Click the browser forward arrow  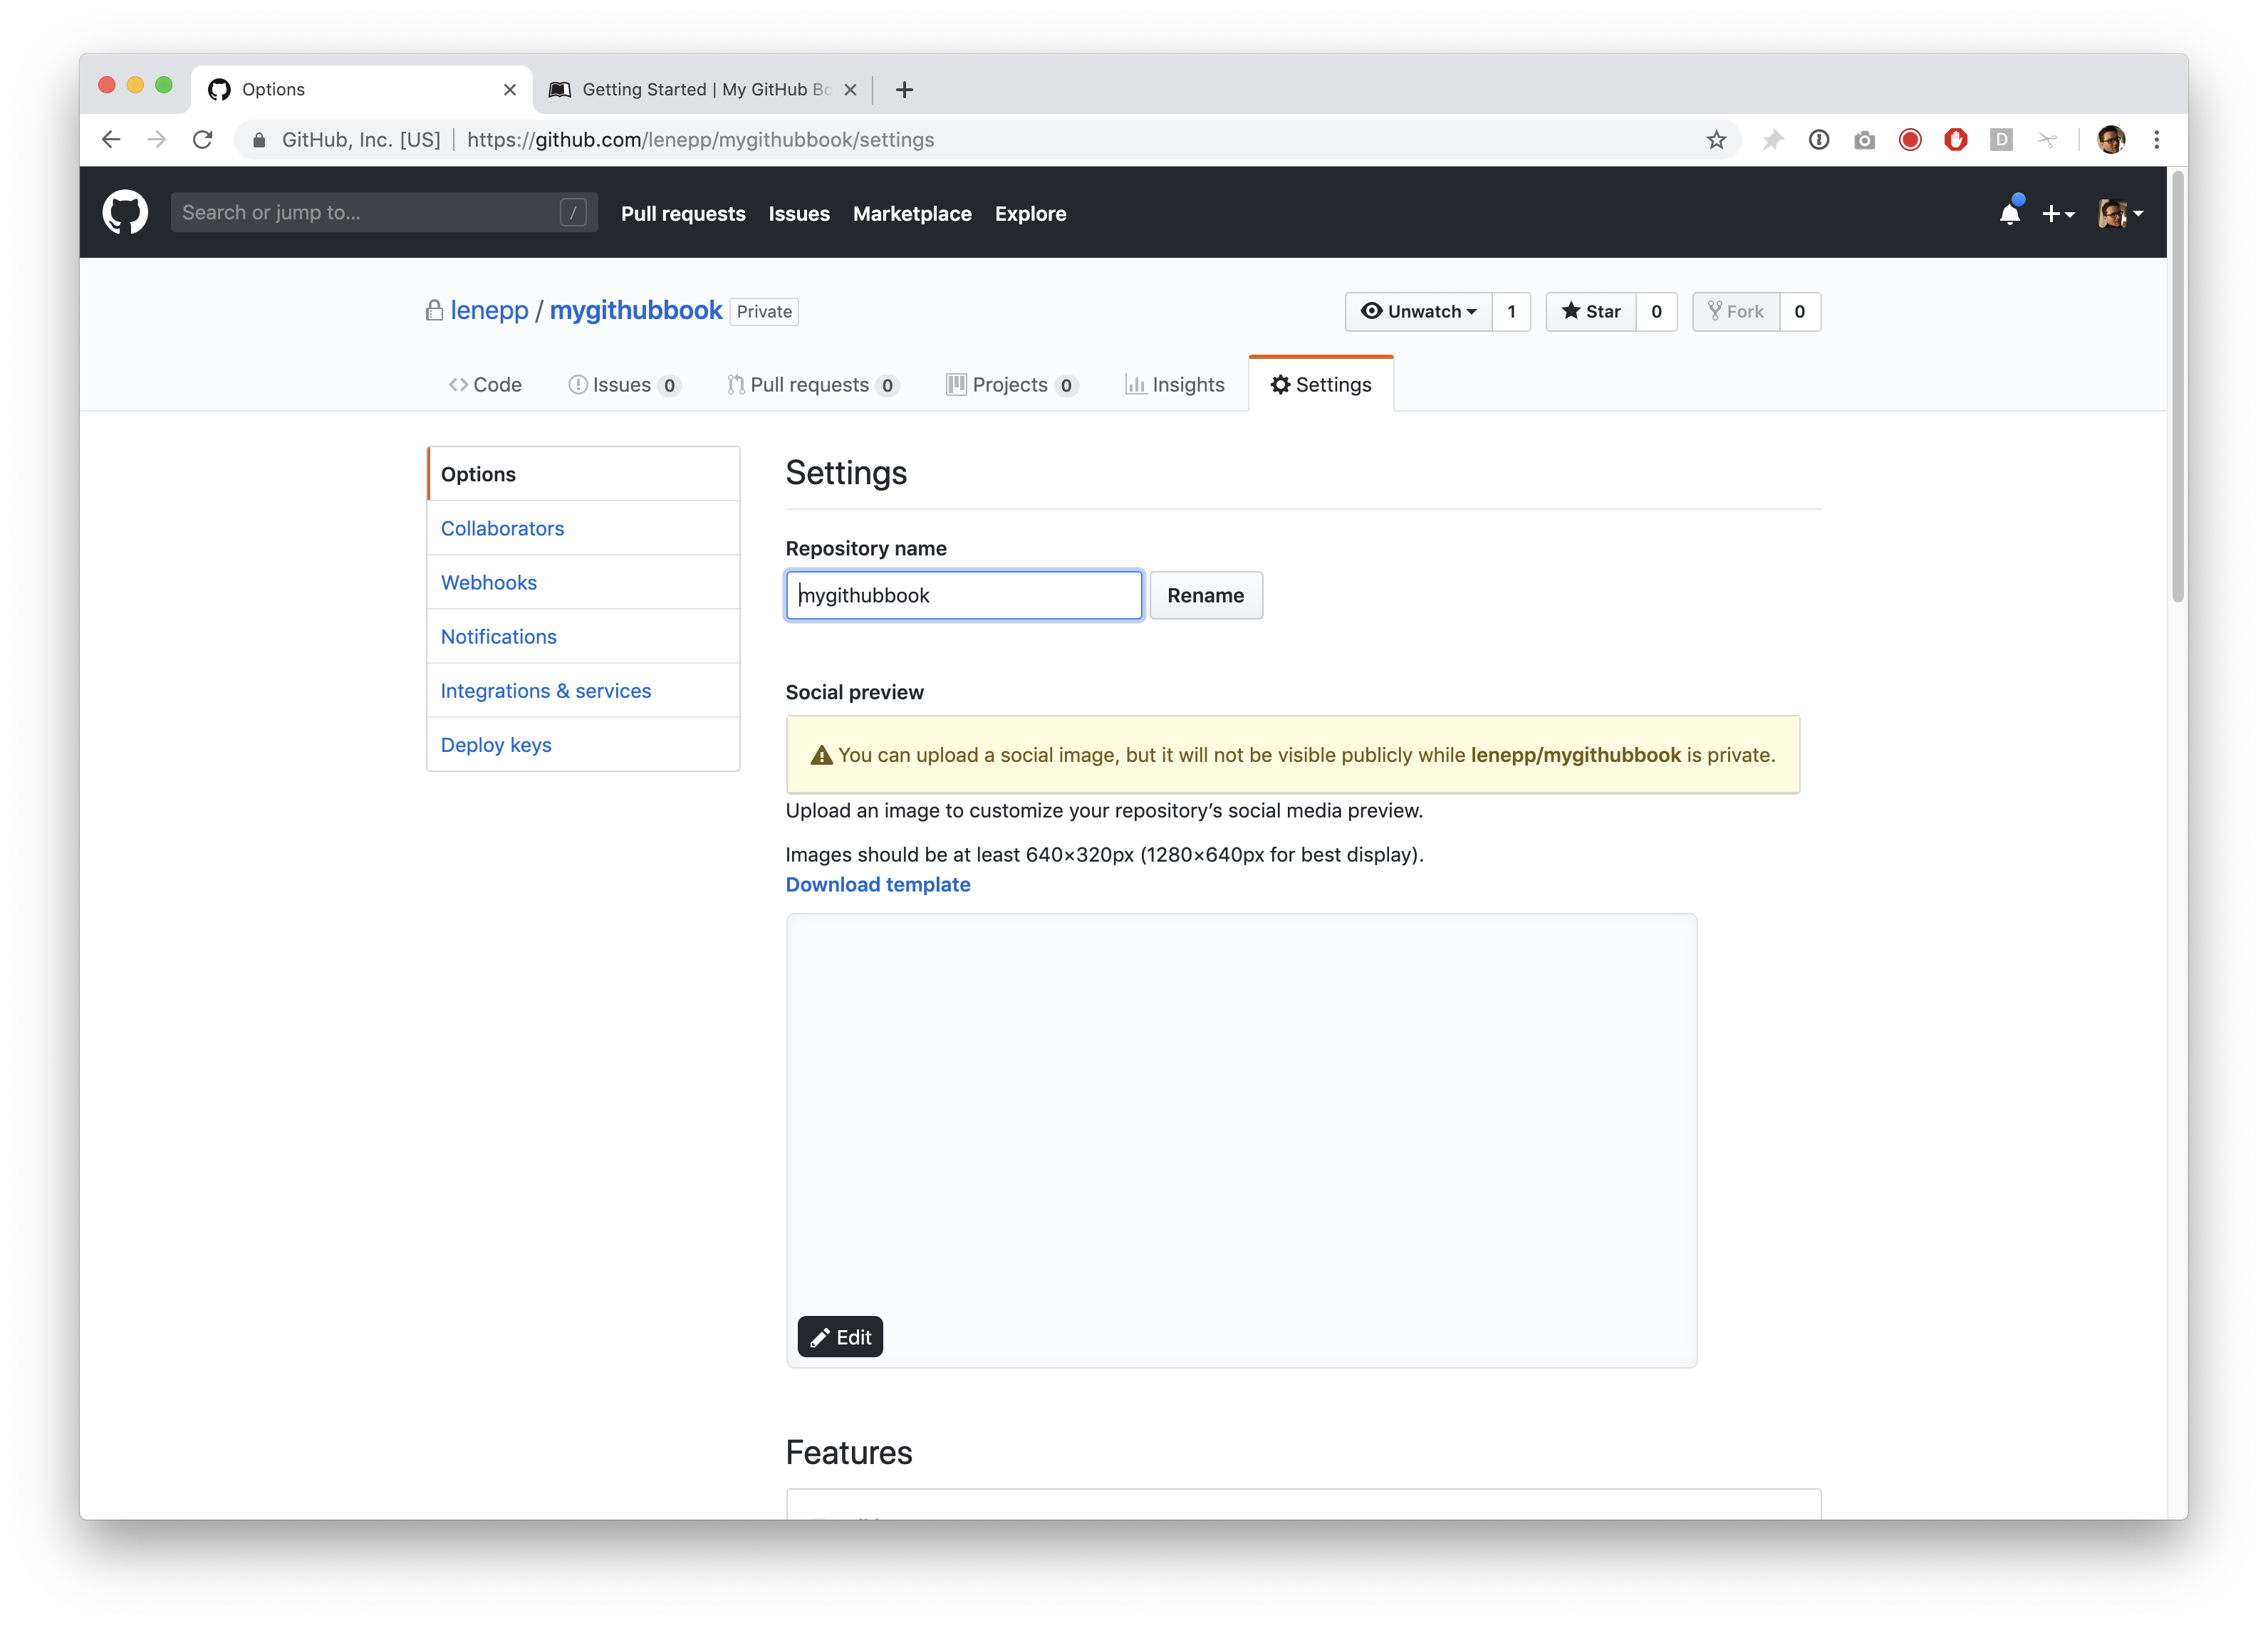[x=157, y=140]
